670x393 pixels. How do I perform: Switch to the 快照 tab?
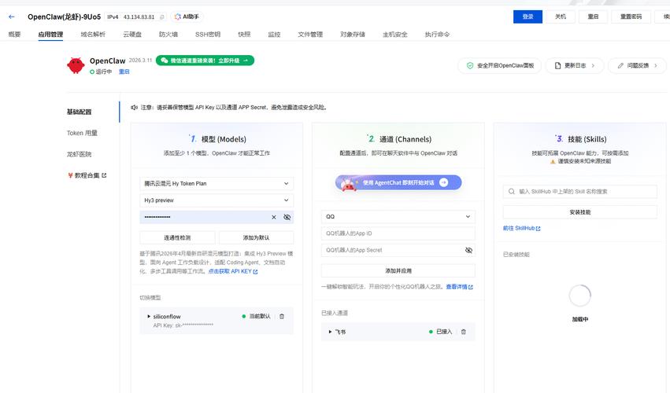tap(244, 34)
